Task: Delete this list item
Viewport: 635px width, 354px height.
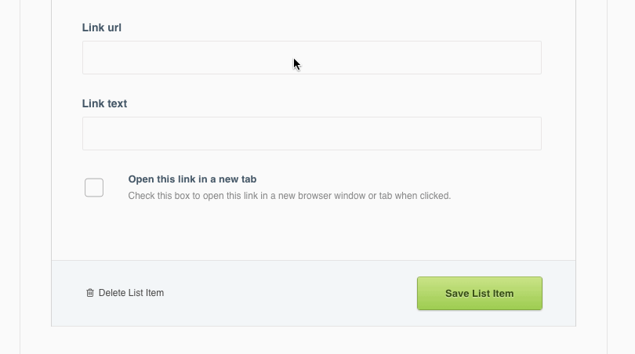Action: click(131, 293)
